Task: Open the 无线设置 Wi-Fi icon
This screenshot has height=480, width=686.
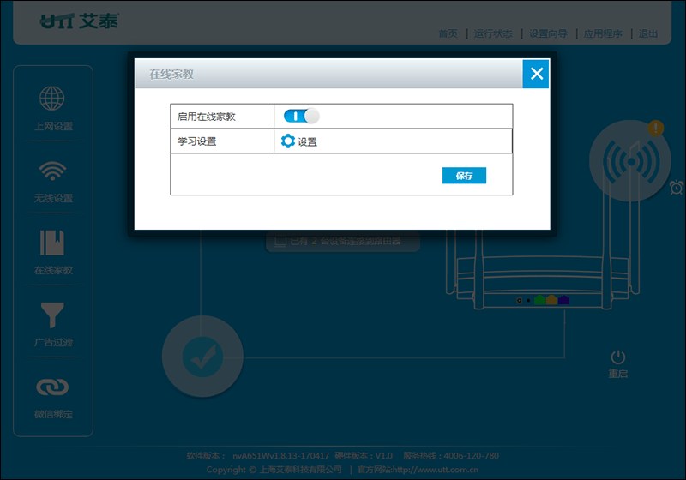Action: (52, 171)
